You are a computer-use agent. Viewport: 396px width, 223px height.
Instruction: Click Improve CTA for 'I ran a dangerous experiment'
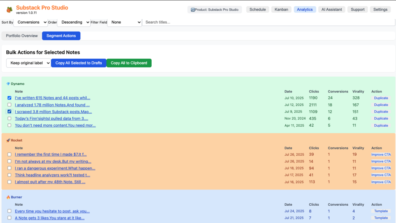pyautogui.click(x=381, y=168)
